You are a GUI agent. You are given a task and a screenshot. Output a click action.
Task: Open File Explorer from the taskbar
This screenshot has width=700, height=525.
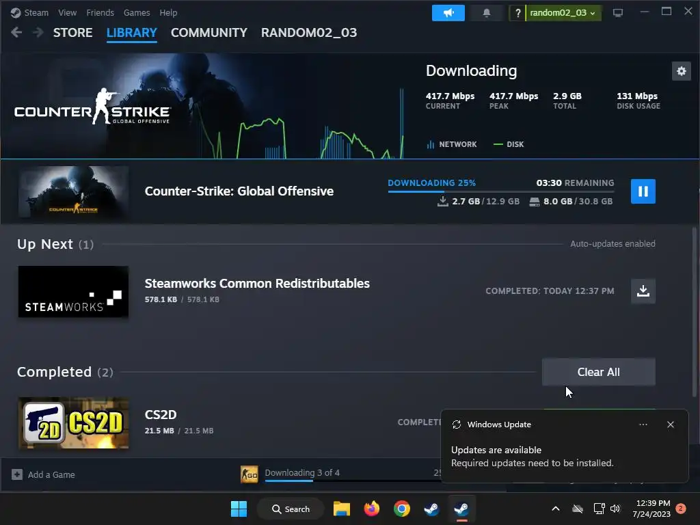click(x=342, y=509)
